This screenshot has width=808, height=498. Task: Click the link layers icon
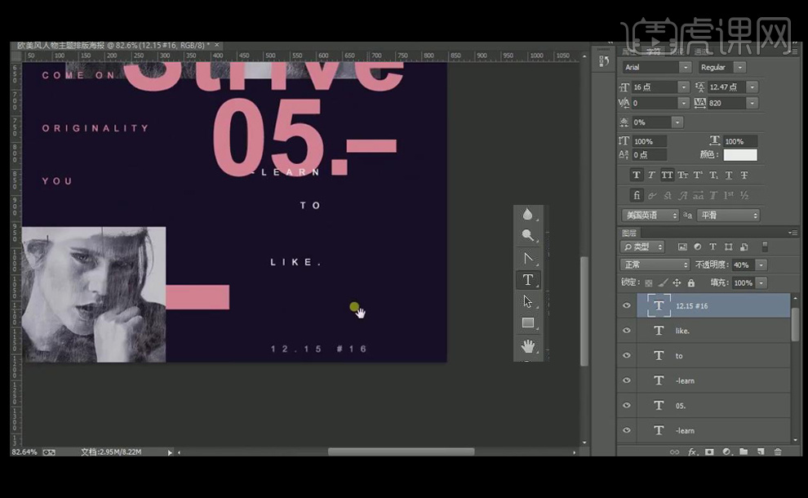pos(674,452)
